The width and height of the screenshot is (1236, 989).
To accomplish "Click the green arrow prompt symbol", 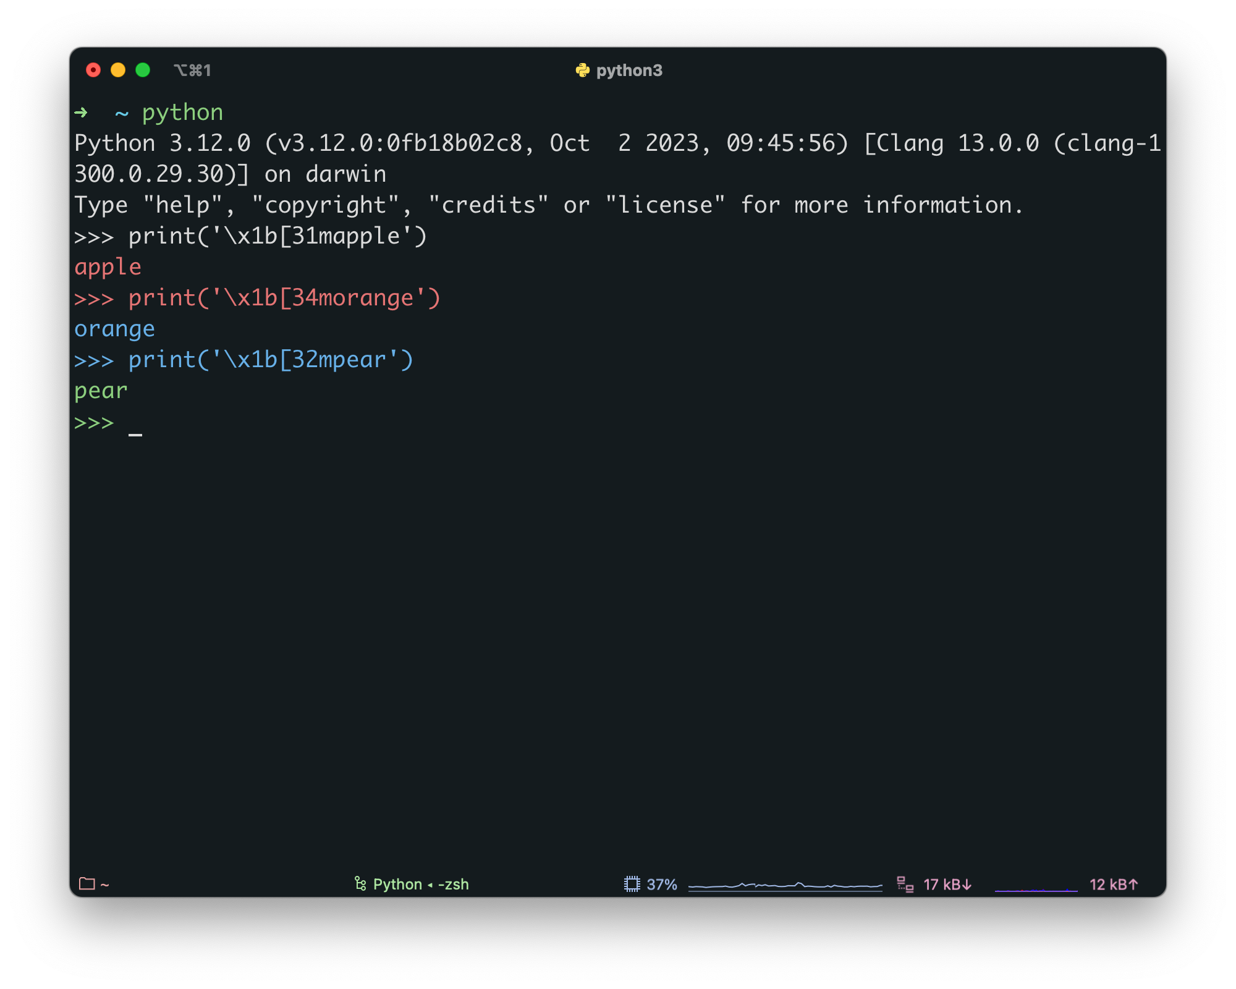I will (x=81, y=112).
